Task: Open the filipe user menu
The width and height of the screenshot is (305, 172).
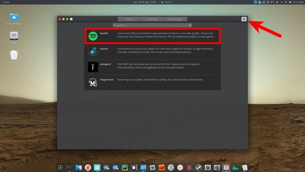Action: (301, 2)
